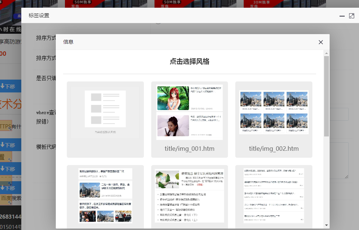
Task: Open the 百度搜索 link
Action: tap(10, 198)
